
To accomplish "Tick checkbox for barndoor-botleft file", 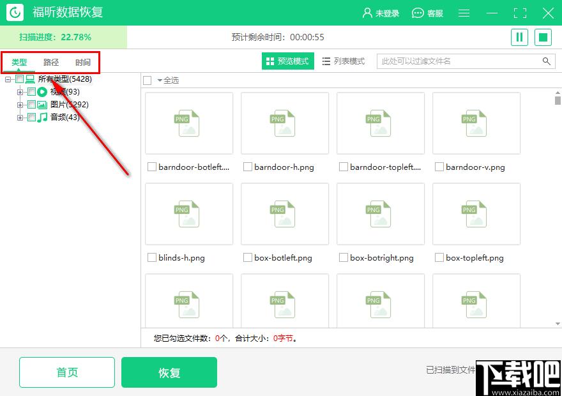I will (x=152, y=167).
